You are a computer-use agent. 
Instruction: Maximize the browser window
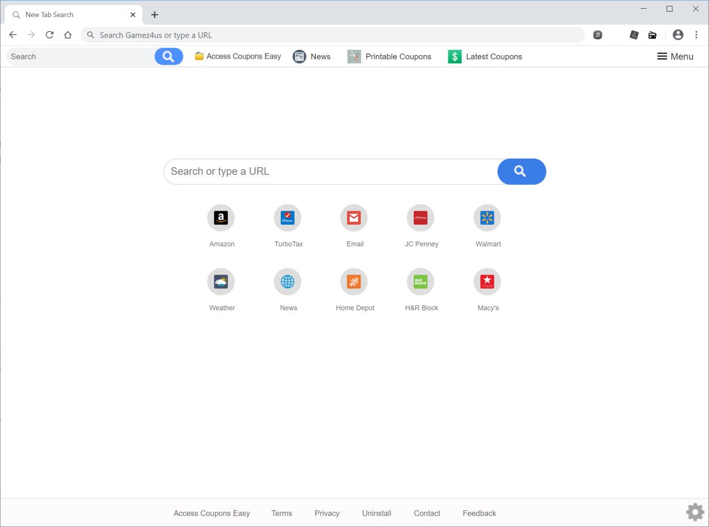[x=670, y=9]
